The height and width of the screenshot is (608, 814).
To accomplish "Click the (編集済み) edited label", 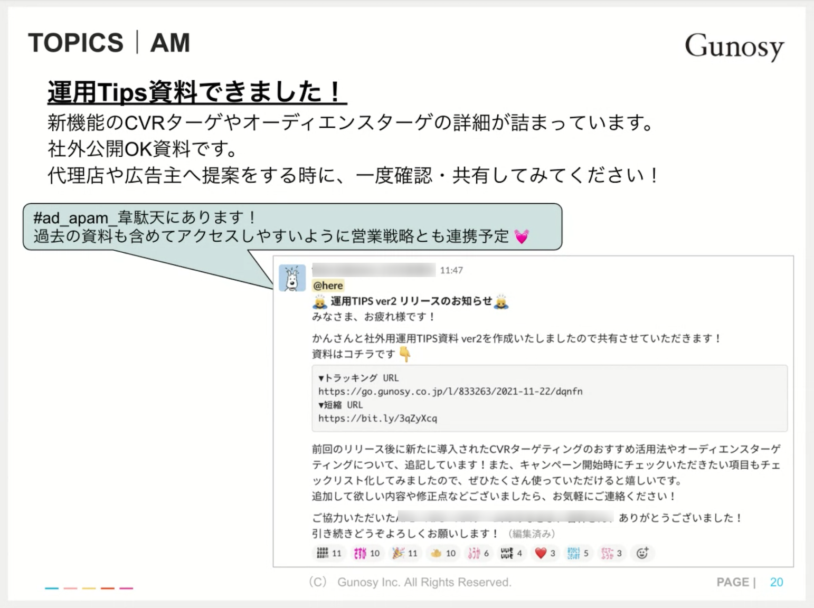I will 532,534.
